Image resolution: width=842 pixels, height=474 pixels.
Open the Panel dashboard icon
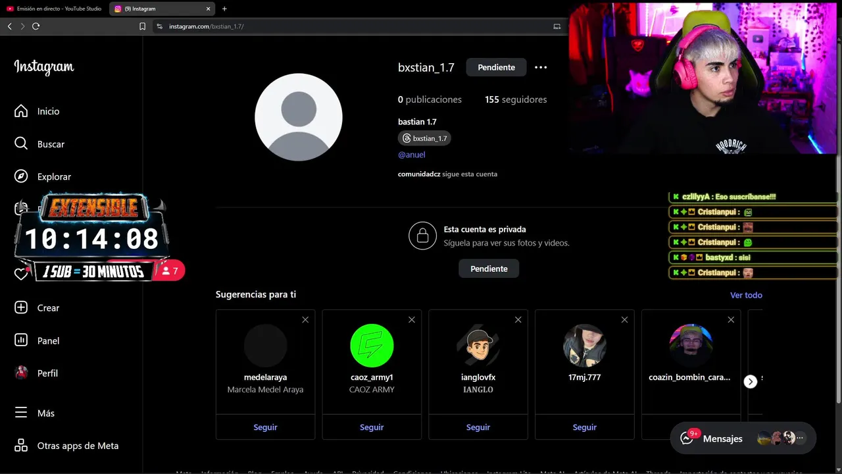tap(21, 340)
